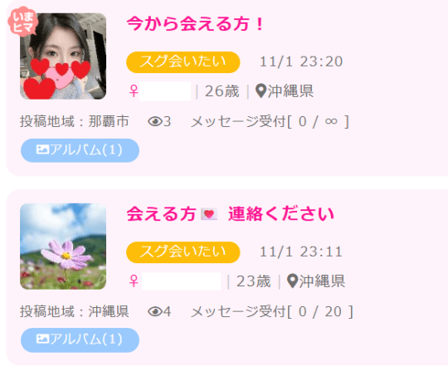Screen dimensions: 448x371
Task: Click the メッセージ受付[ 0 / 20 ] counter
Action: (272, 311)
